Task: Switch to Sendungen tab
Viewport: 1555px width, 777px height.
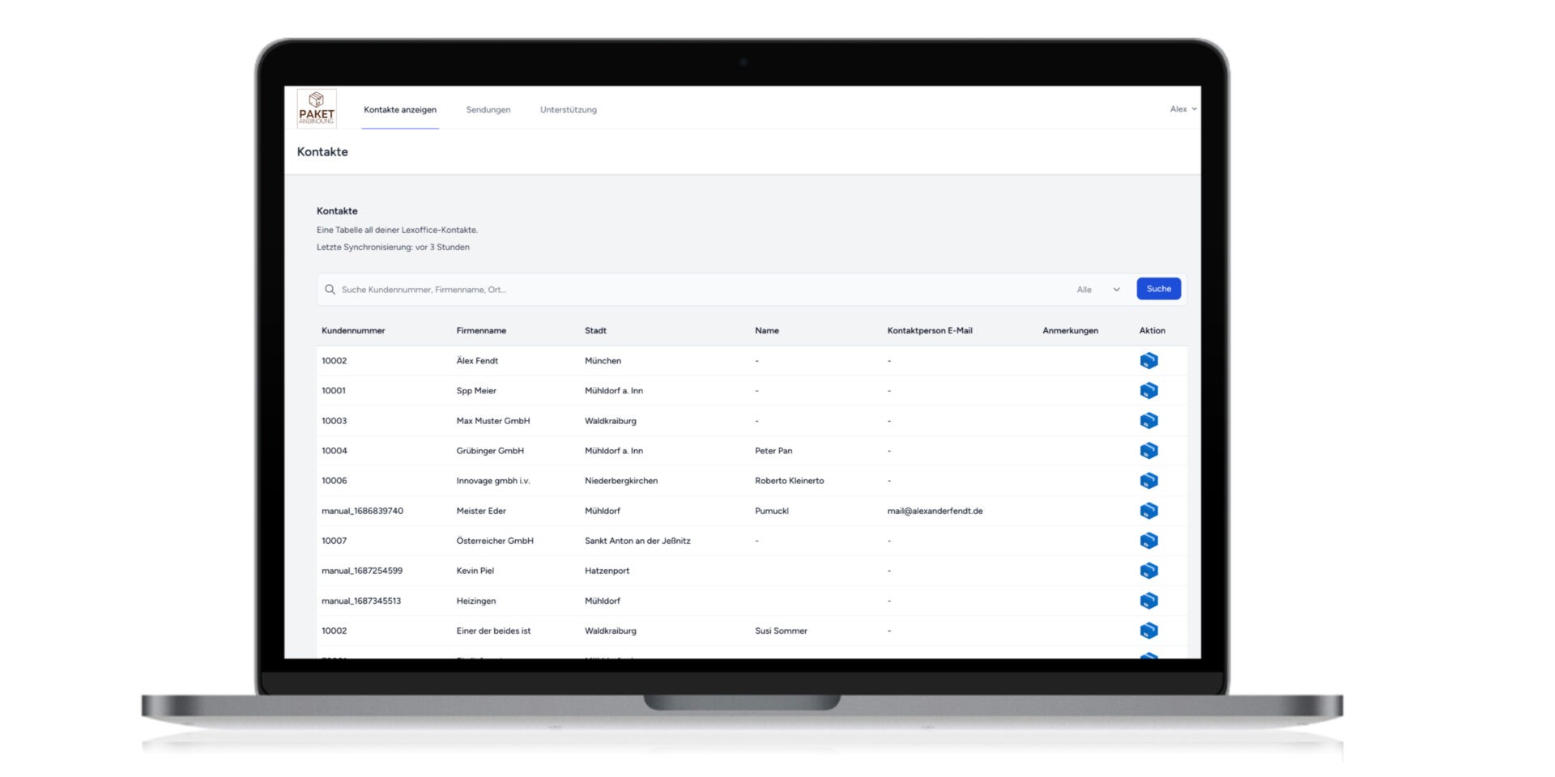Action: coord(488,110)
